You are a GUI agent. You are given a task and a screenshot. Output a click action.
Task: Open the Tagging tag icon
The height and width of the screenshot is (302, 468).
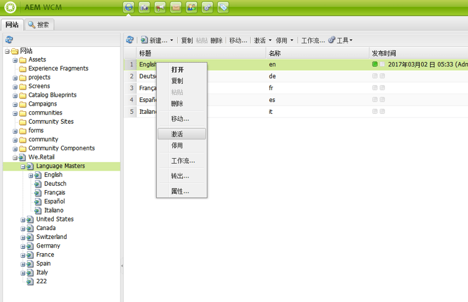tap(223, 7)
